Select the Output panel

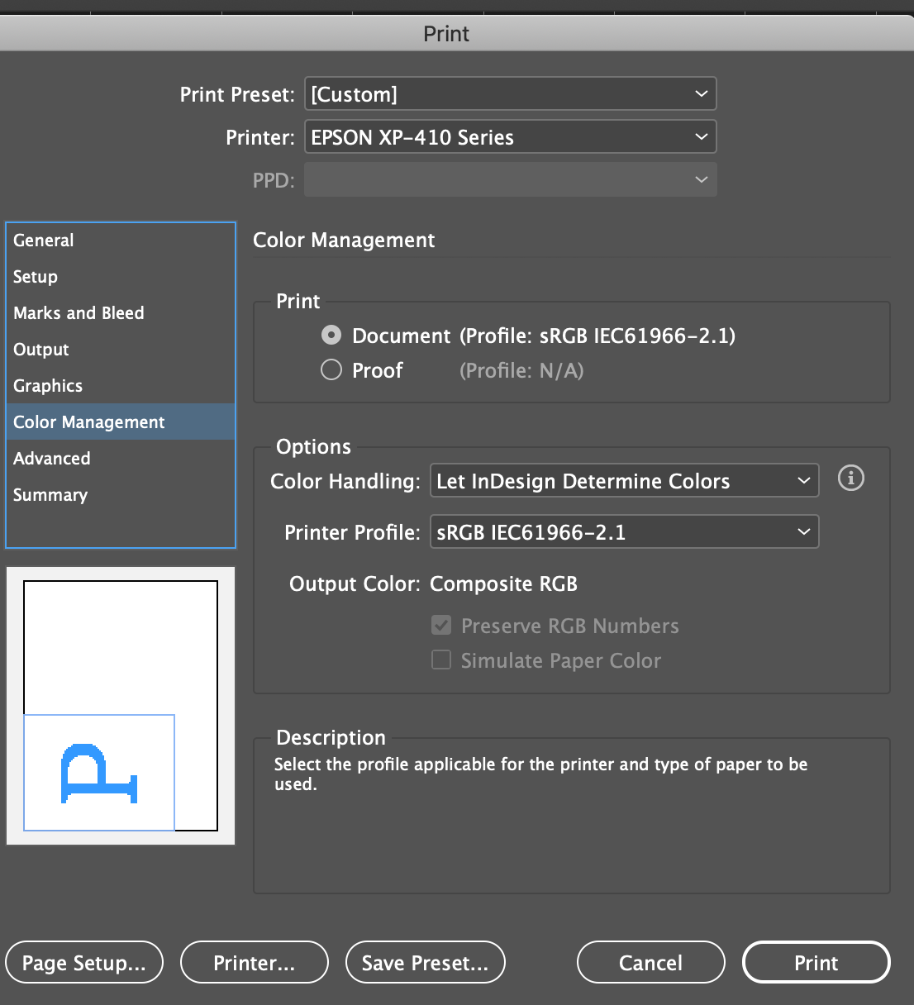coord(40,349)
